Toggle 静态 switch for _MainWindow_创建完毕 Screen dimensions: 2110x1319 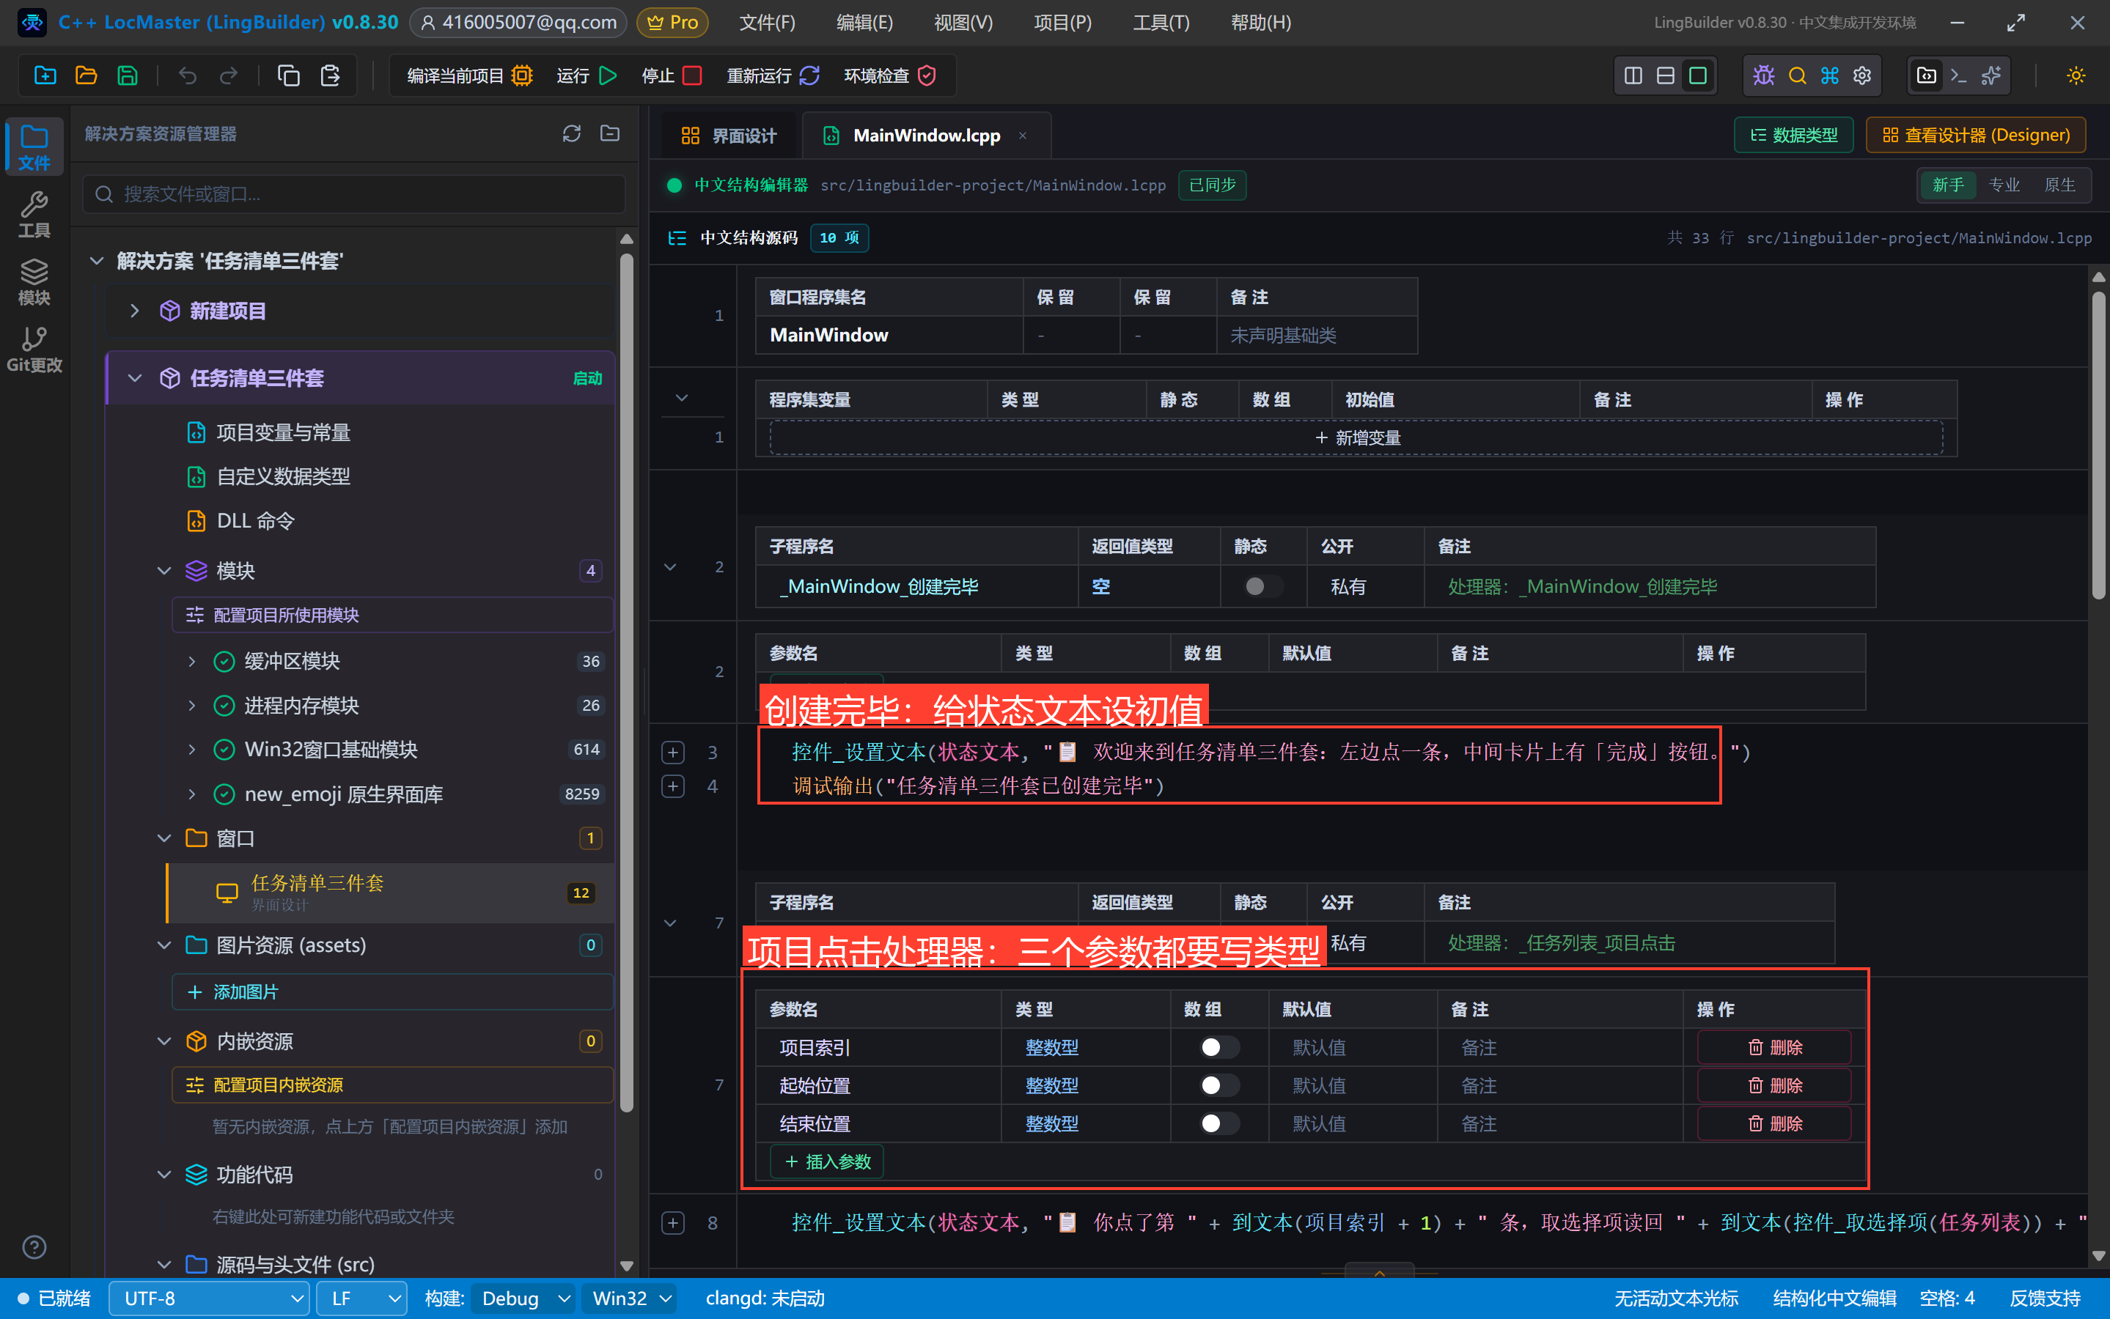(x=1262, y=586)
